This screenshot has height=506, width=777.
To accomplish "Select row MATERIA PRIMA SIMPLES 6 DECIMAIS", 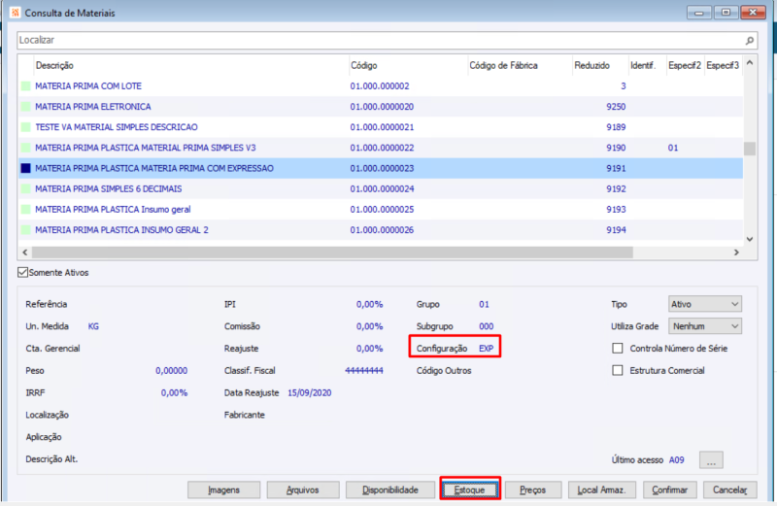I will tap(381, 188).
